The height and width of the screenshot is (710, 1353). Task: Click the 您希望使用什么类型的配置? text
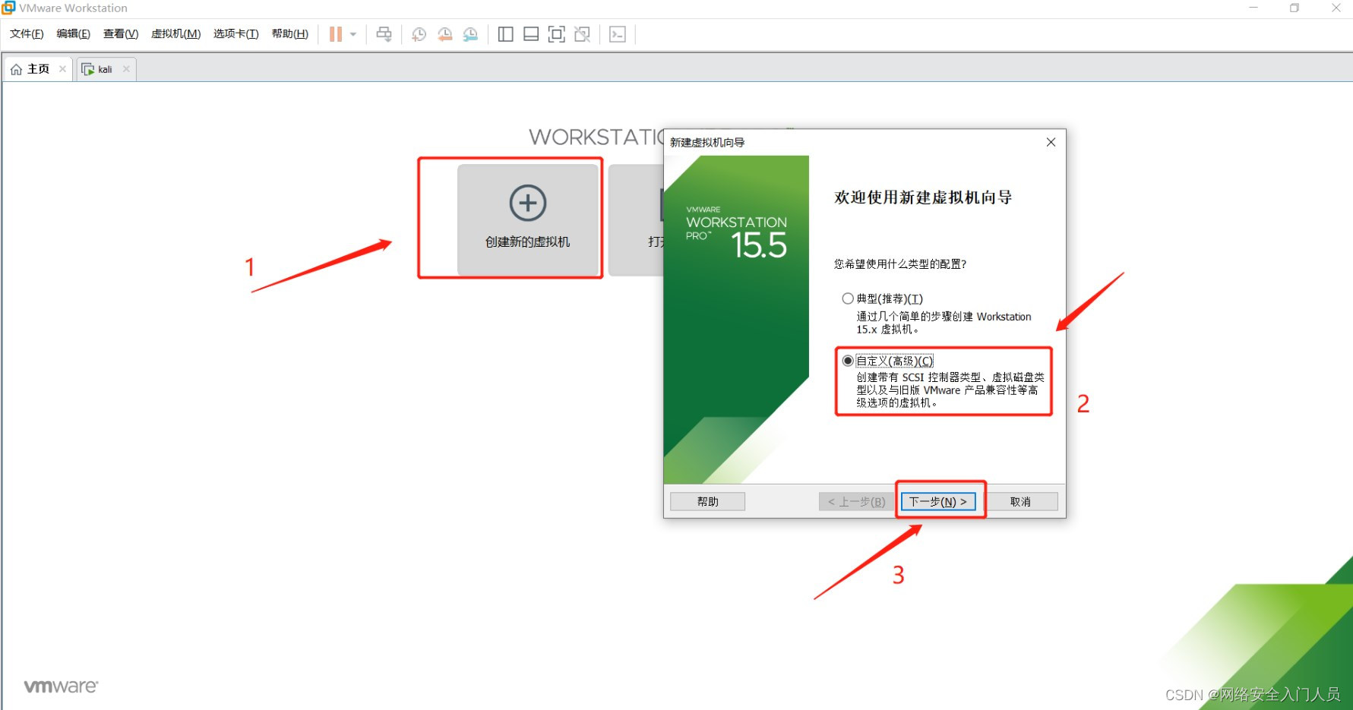coord(900,264)
